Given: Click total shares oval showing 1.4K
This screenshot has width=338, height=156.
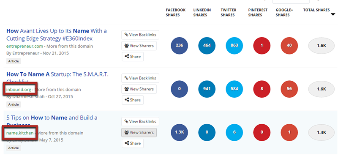Looking at the screenshot, I should (322, 132).
